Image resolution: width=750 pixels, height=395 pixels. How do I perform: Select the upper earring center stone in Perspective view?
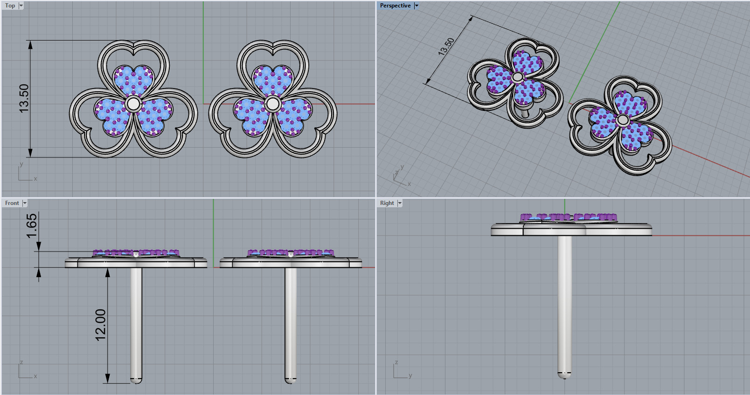[x=518, y=77]
